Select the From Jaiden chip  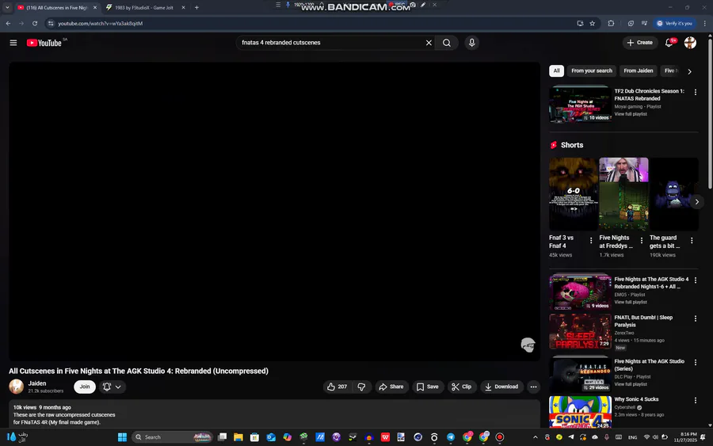[638, 71]
